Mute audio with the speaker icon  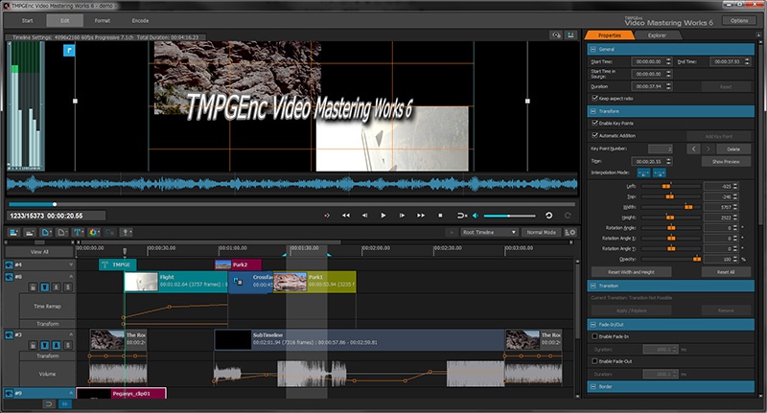(475, 216)
